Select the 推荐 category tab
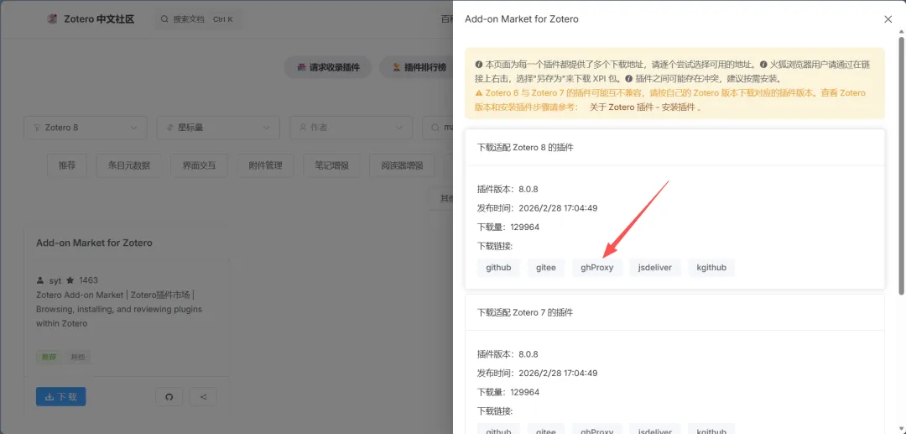 pyautogui.click(x=67, y=165)
